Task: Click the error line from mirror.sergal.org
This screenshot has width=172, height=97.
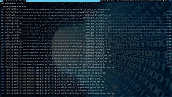Action: (51, 91)
